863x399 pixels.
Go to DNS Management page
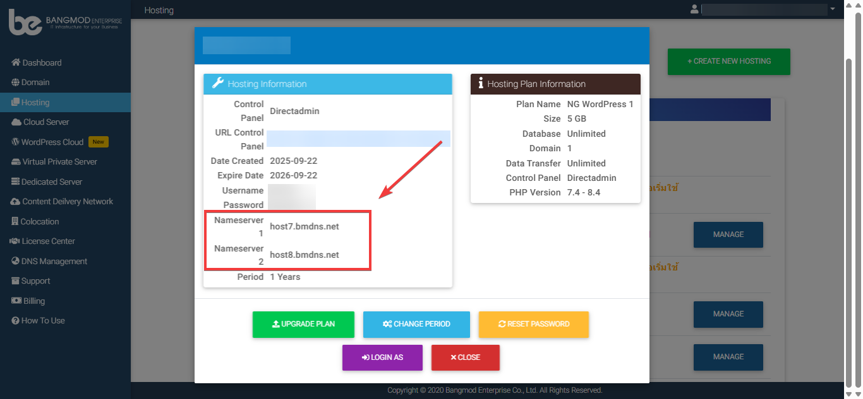[x=54, y=262]
